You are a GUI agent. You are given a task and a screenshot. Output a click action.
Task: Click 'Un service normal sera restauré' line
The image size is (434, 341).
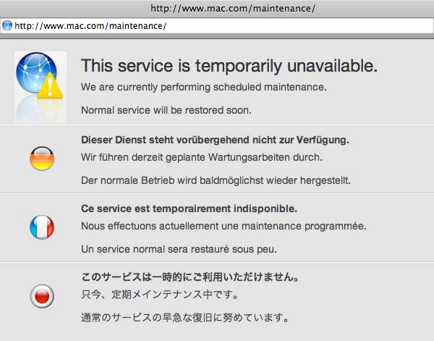[179, 249]
